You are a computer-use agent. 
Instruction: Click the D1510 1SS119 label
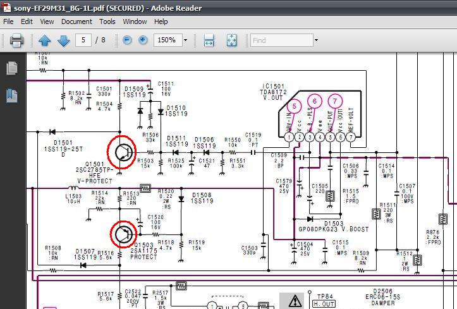coord(176,111)
